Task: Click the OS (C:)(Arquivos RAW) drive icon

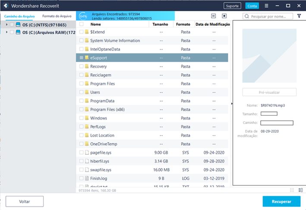Action: (18, 32)
